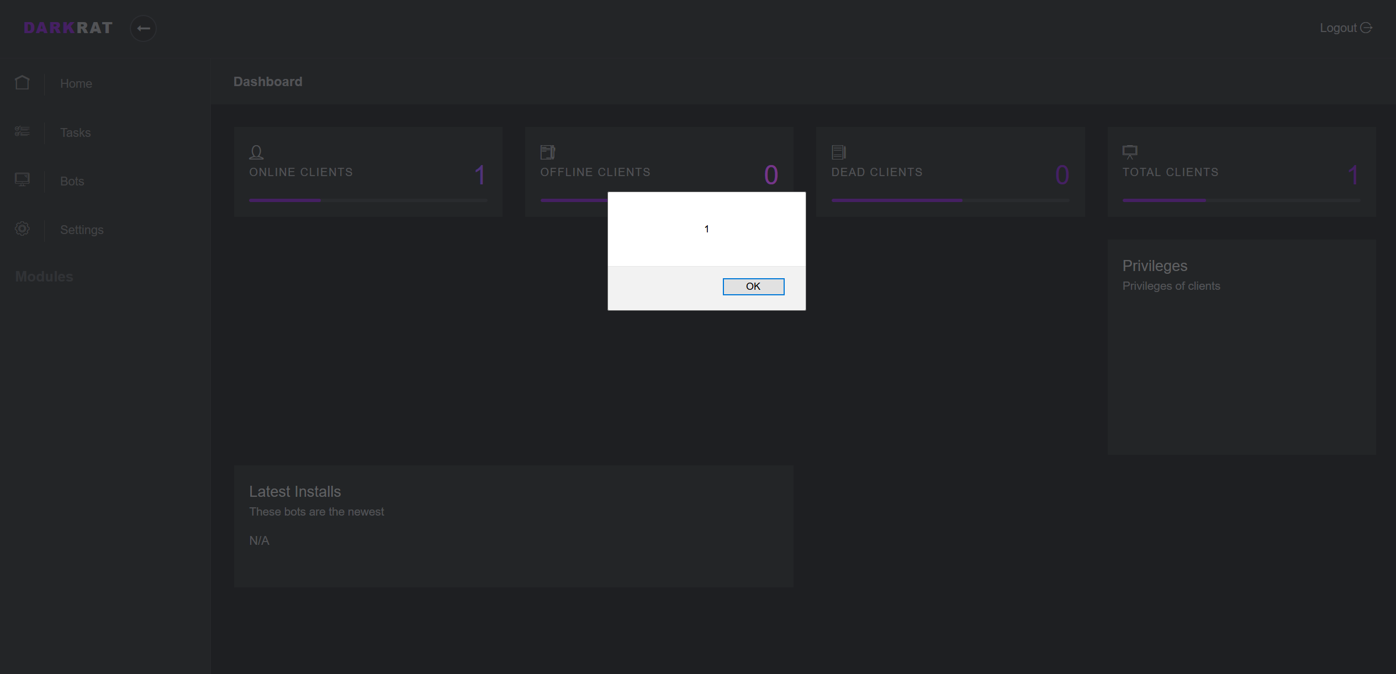Click the OFFLINE CLIENTS label
Image resolution: width=1396 pixels, height=674 pixels.
[595, 172]
